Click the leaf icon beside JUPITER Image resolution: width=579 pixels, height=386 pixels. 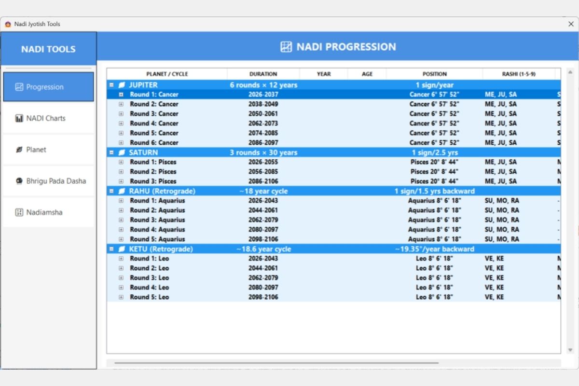tap(122, 85)
